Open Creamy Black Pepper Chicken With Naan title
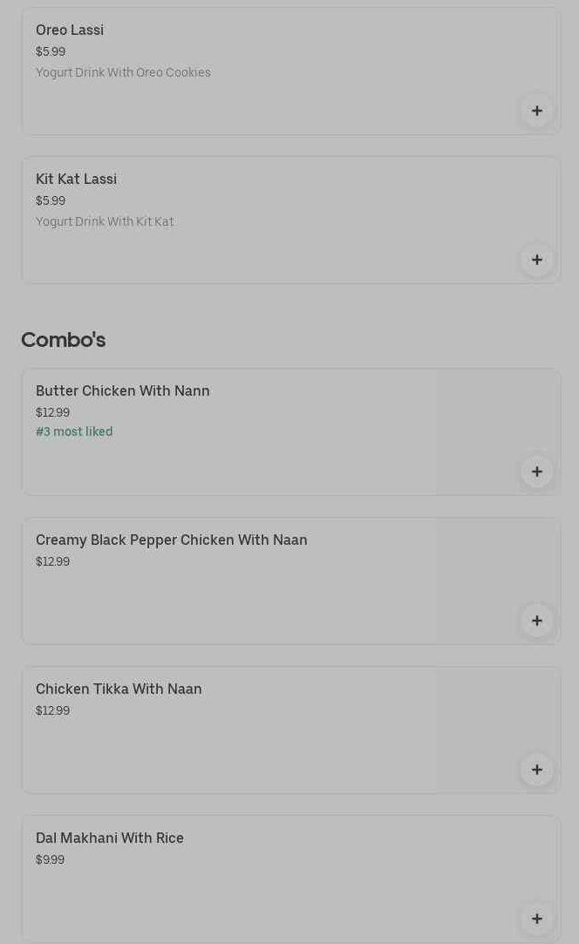Viewport: 579px width, 944px height. point(172,540)
